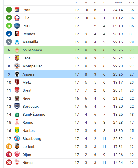Click the PSG club logo
The image size is (138, 168).
(17, 26)
